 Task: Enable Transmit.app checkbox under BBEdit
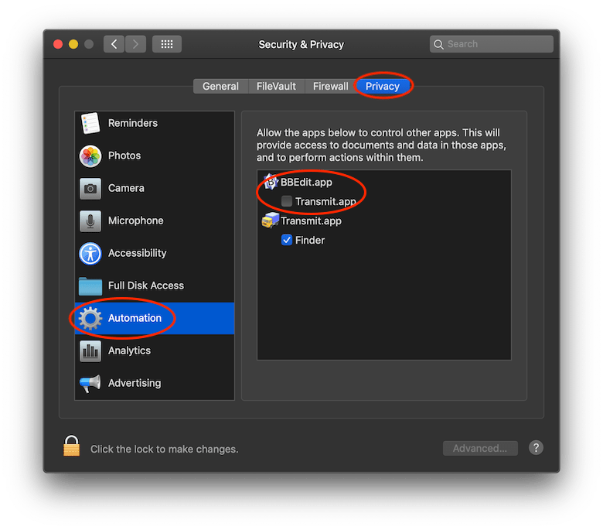point(287,201)
